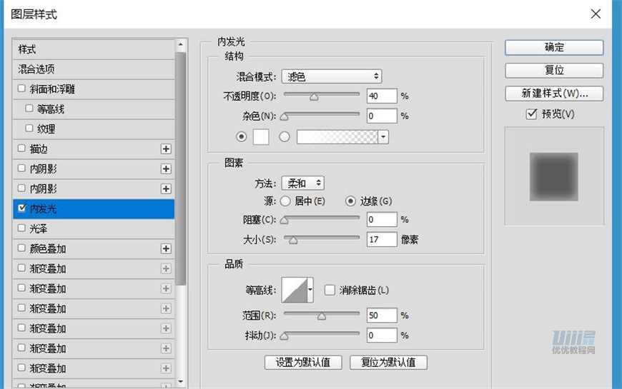Click the scroll-down arrow of the styles list

click(181, 381)
